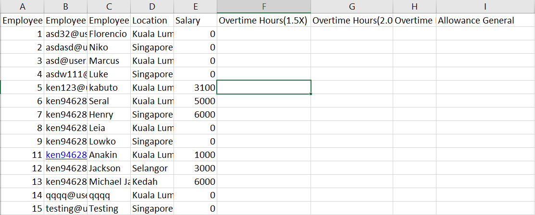Select employee ID cell 1
Screen dimensions: 535x215
[23, 34]
